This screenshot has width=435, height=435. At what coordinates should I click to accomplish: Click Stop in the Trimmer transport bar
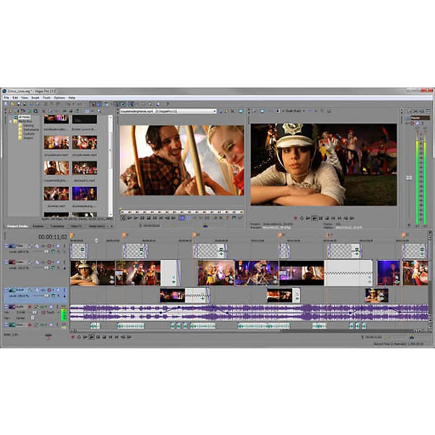148,218
